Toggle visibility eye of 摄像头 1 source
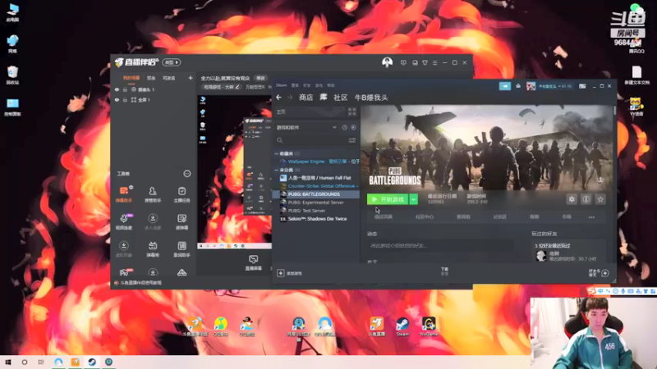This screenshot has height=369, width=657. pyautogui.click(x=117, y=89)
